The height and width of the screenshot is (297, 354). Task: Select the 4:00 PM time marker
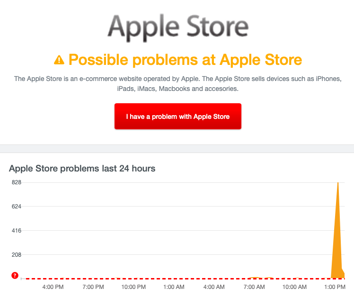click(x=53, y=287)
